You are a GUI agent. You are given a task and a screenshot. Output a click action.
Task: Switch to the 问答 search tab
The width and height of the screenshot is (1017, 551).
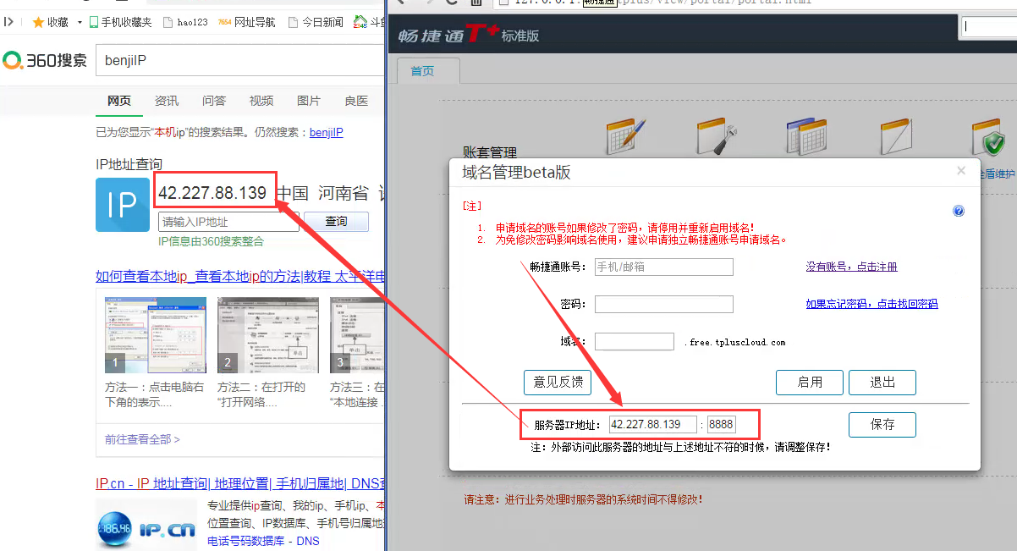pyautogui.click(x=214, y=101)
